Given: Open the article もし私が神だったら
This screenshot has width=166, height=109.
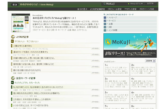Looking at the screenshot, I should [38, 87].
